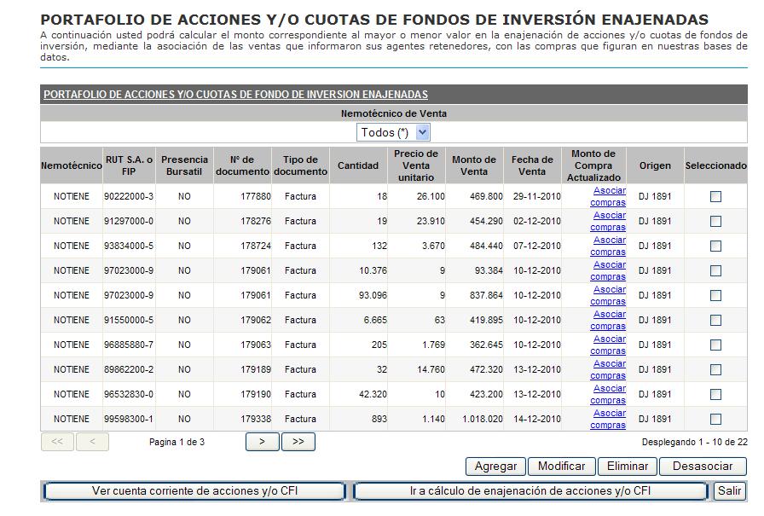Viewport: 764px width, 516px height.
Task: Click the Desplegando 1 - 10 de 22 text
Action: [694, 442]
